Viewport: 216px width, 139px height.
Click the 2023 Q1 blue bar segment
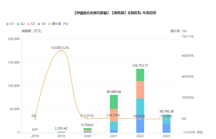pyautogui.click(x=166, y=128)
